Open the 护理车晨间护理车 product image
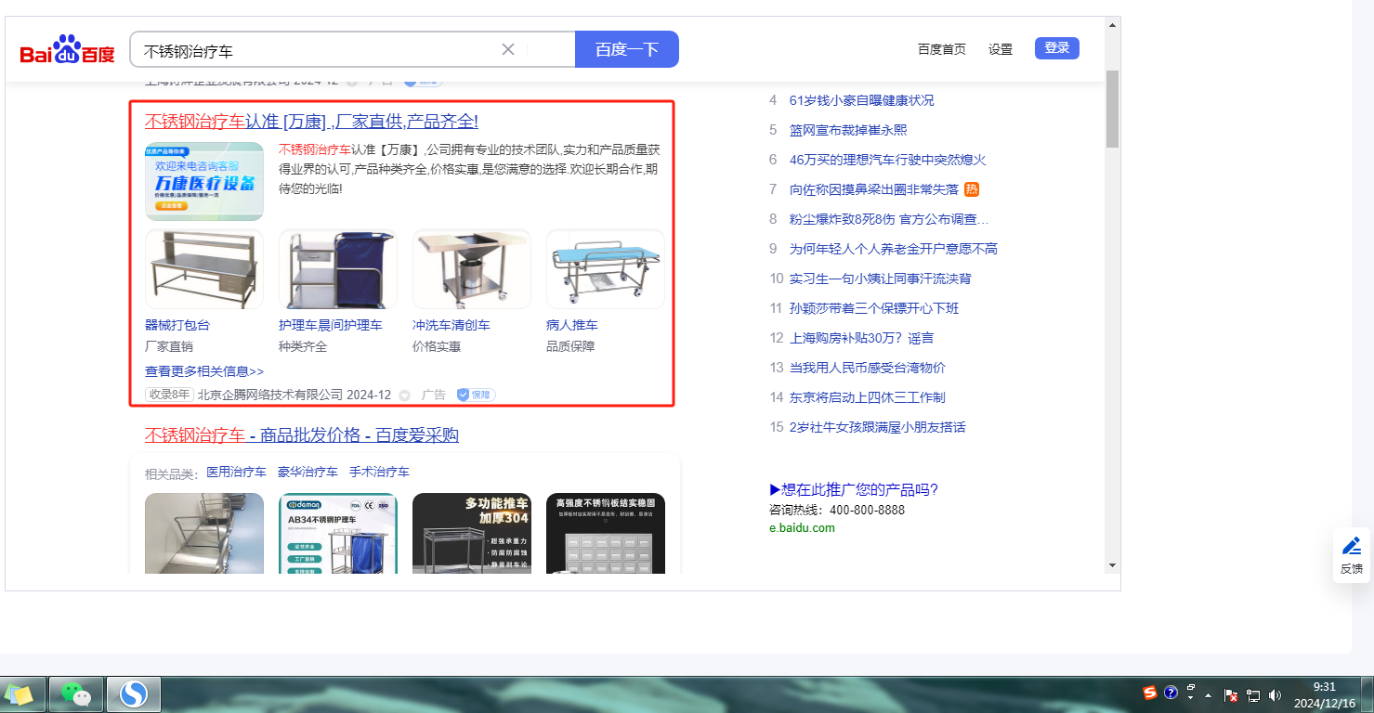This screenshot has width=1374, height=713. pyautogui.click(x=338, y=269)
